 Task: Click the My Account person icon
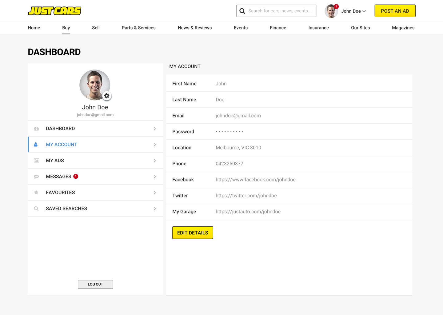click(36, 145)
